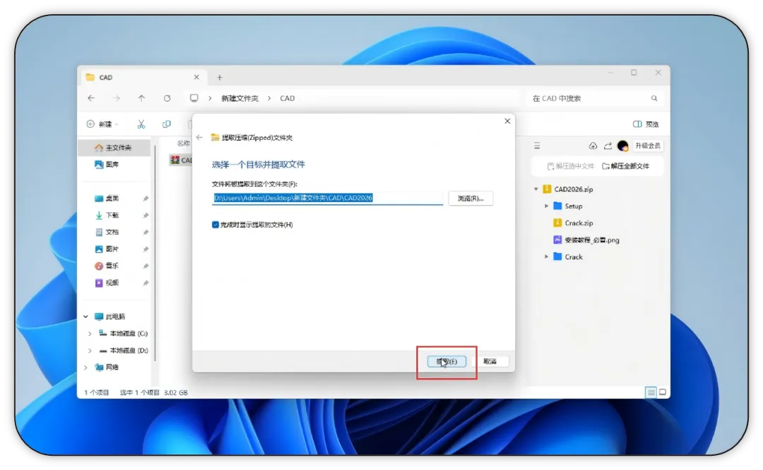Select 安装教程_必看.png in archive tree
The width and height of the screenshot is (763, 470).
click(586, 240)
